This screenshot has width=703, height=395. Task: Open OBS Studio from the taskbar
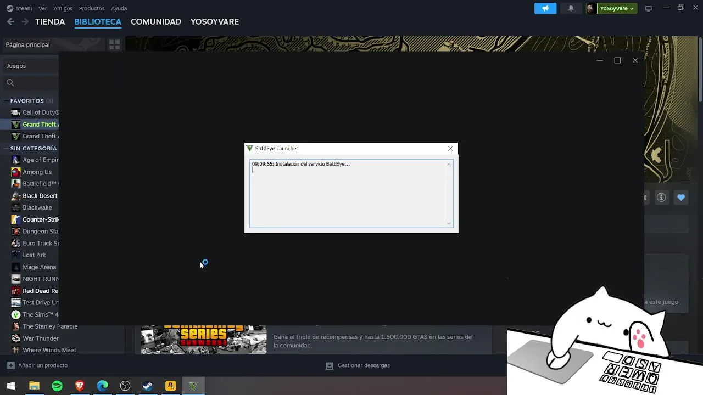(125, 386)
